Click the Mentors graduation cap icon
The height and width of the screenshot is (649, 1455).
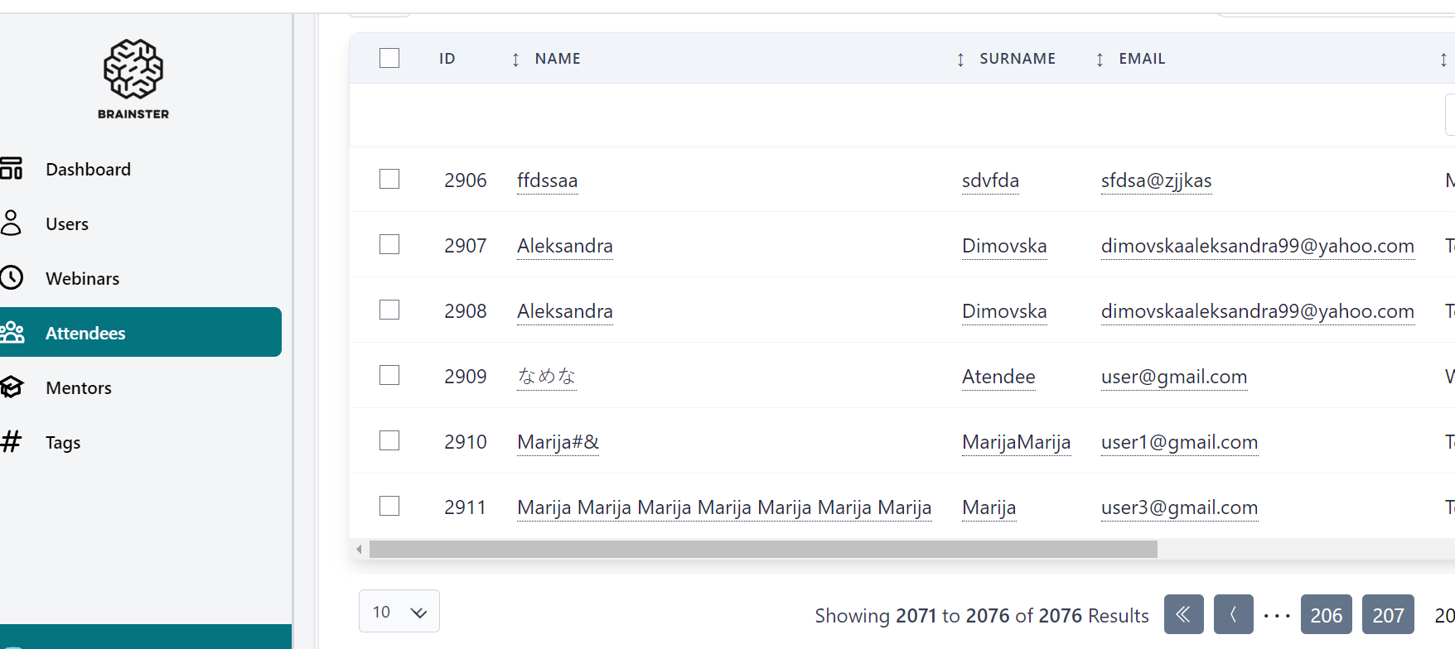(12, 387)
